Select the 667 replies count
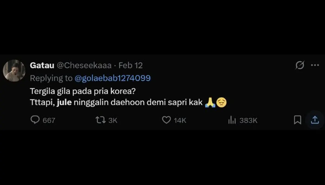This screenshot has height=185, width=325. pos(49,120)
